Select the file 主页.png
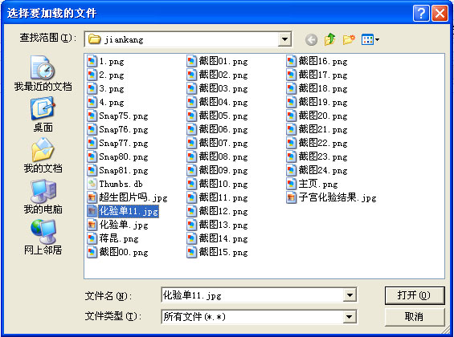The height and width of the screenshot is (337, 454). pos(312,184)
